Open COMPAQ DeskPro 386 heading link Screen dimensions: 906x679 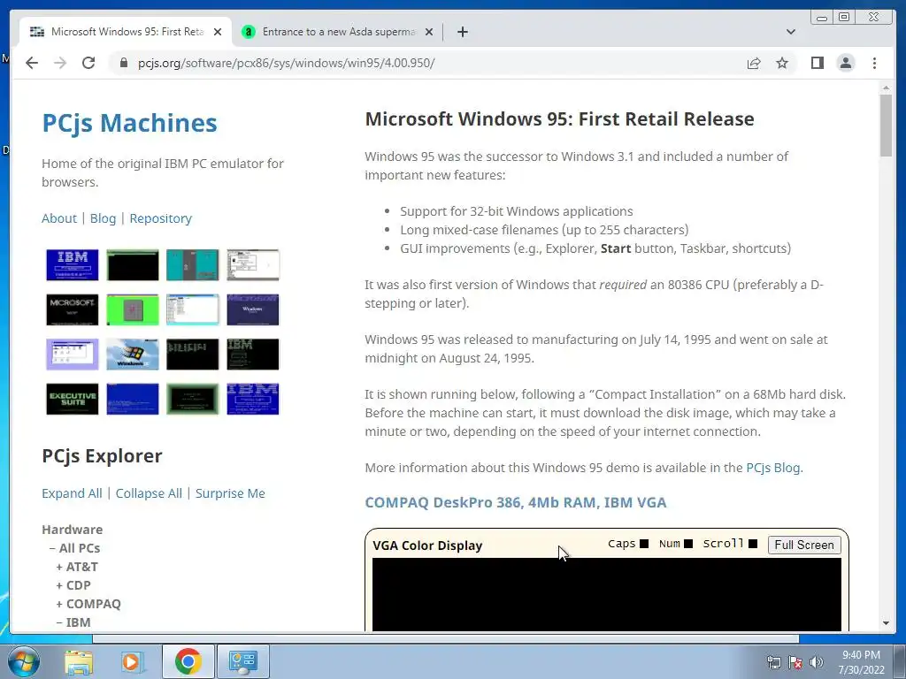[516, 502]
